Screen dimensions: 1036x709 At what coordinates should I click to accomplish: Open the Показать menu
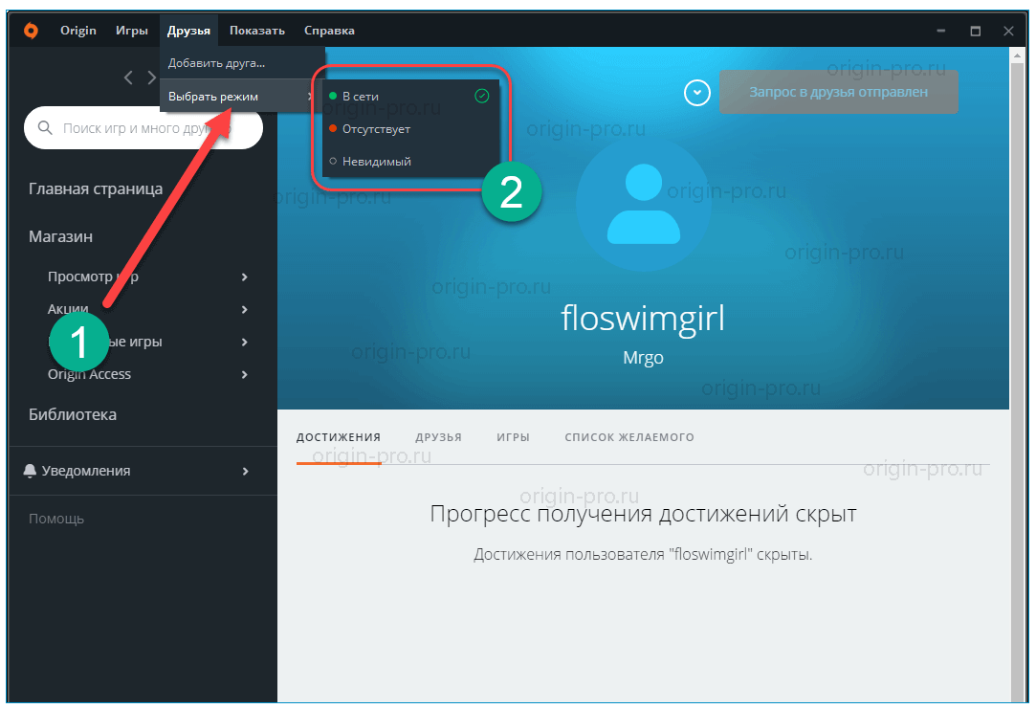click(x=257, y=31)
